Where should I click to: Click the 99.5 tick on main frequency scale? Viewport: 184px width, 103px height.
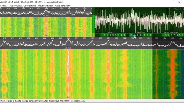(157, 38)
